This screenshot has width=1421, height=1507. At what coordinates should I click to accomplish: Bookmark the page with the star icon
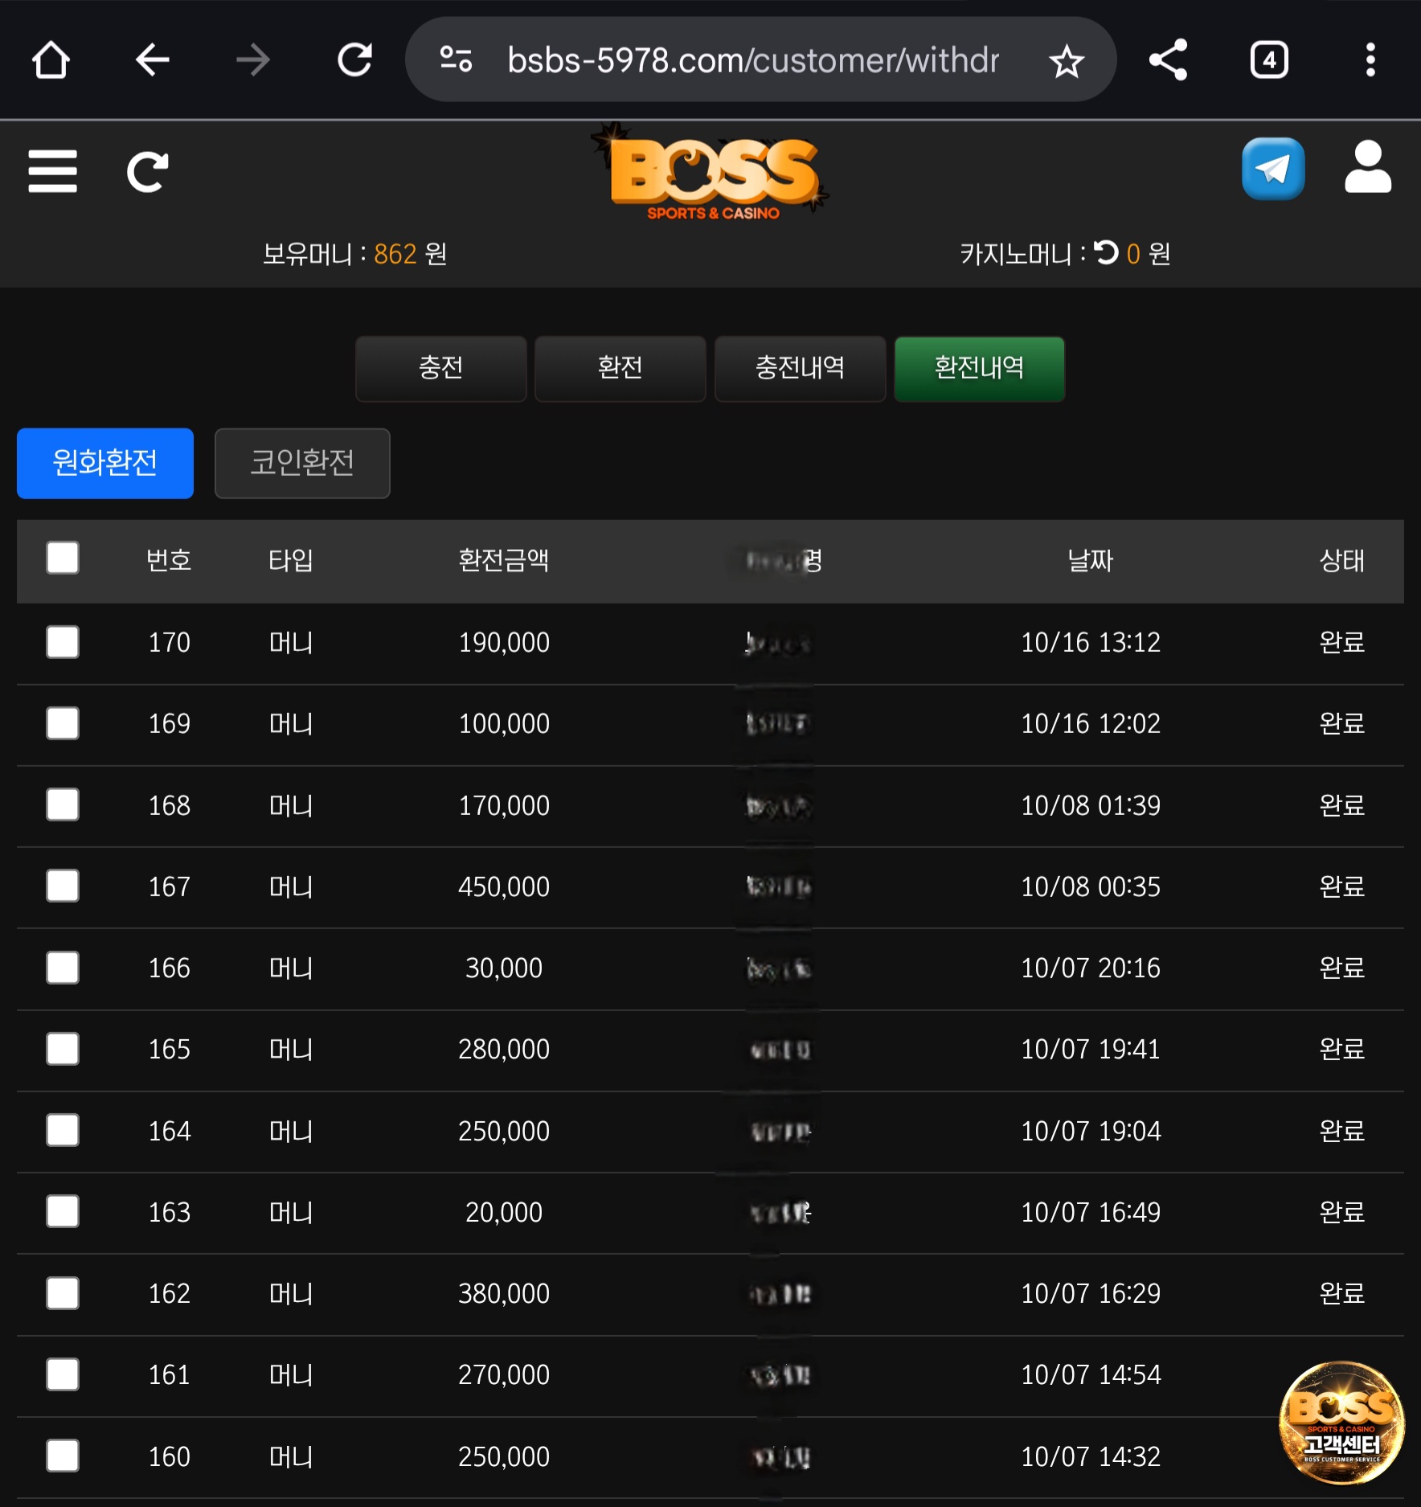pyautogui.click(x=1067, y=61)
